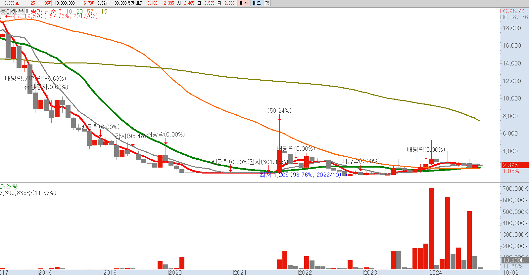529x275 pixels.
Task: Click the orange 57-period moving average legend
Action: 90,12
